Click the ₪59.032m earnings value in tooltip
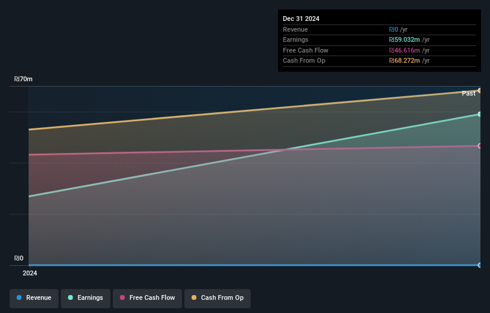The image size is (490, 313). (x=405, y=39)
